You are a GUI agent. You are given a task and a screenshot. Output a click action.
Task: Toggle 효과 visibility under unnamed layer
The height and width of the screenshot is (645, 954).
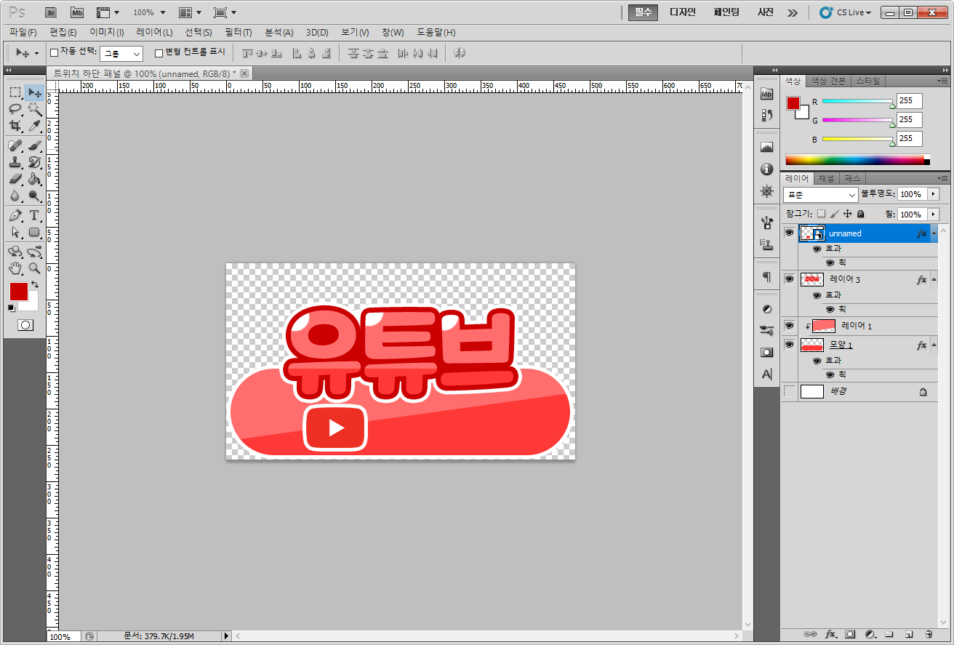click(x=817, y=249)
